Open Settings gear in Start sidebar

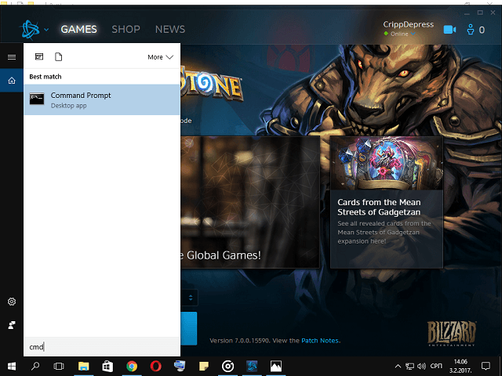[x=12, y=302]
